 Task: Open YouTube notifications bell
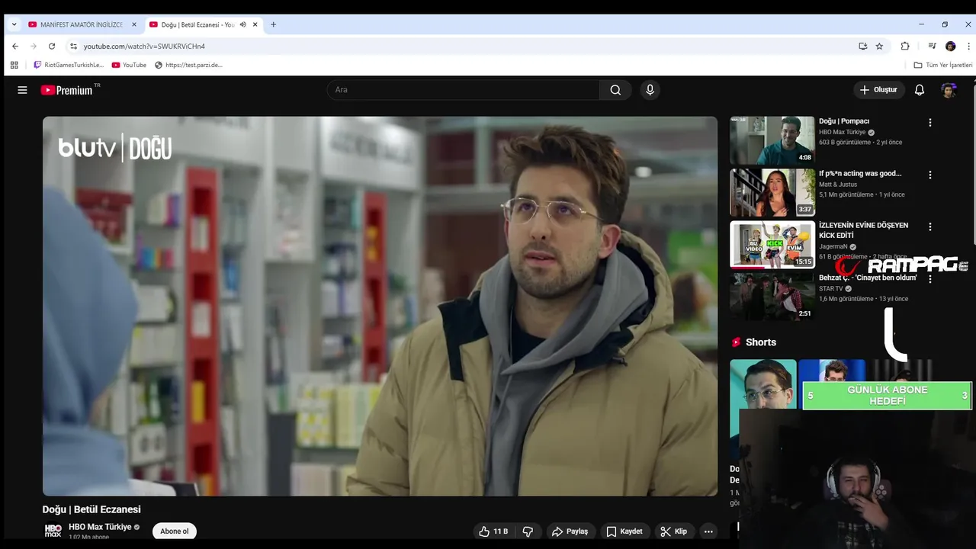(920, 90)
